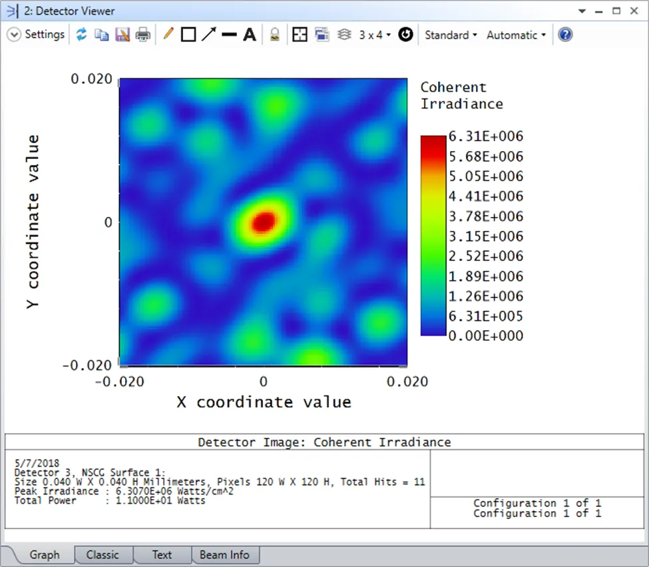Open the 3 x 4 grid dropdown
Screen dimensions: 649x567
point(375,35)
